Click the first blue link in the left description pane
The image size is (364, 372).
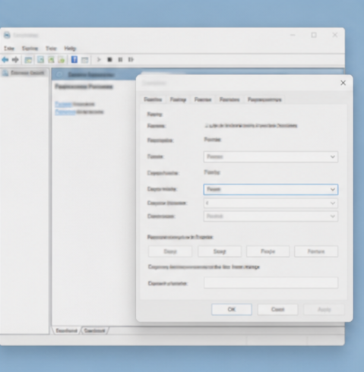pos(63,104)
